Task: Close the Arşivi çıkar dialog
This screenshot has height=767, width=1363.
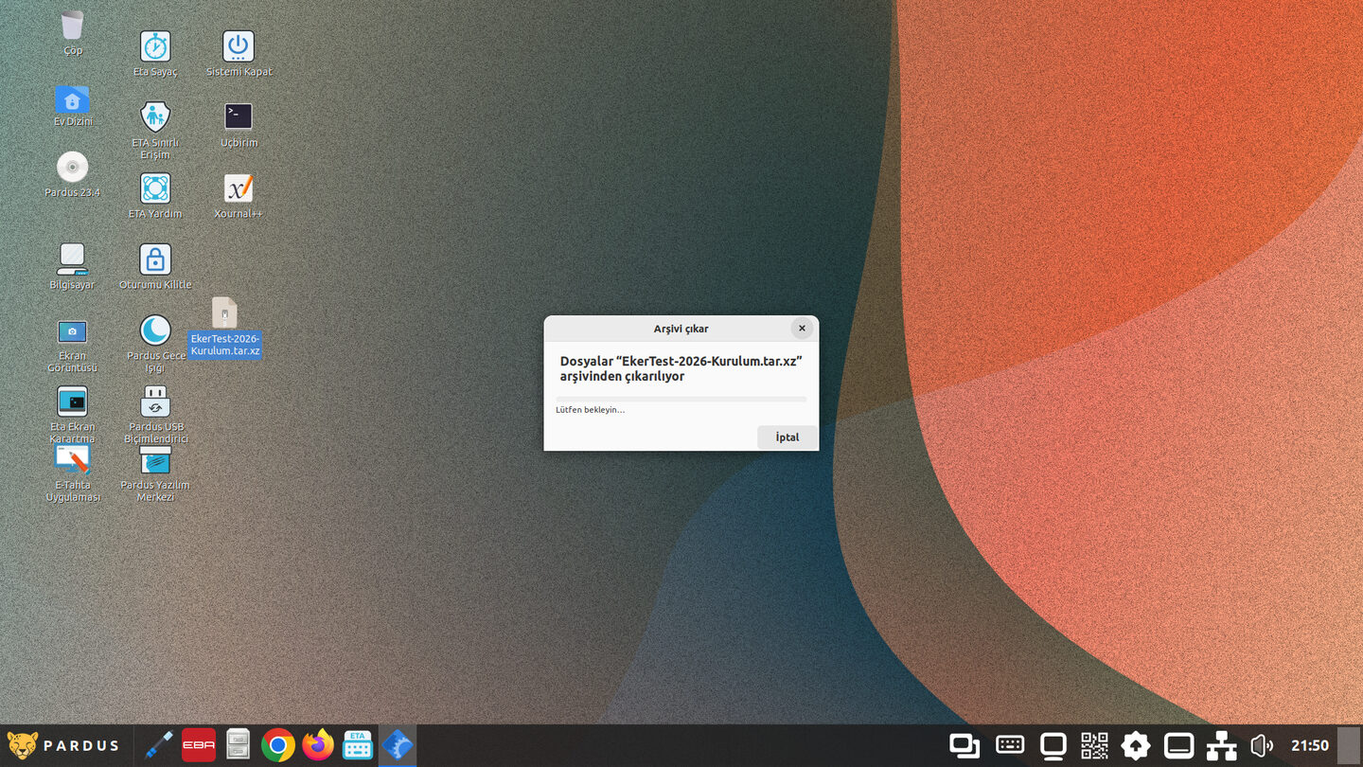Action: tap(802, 329)
